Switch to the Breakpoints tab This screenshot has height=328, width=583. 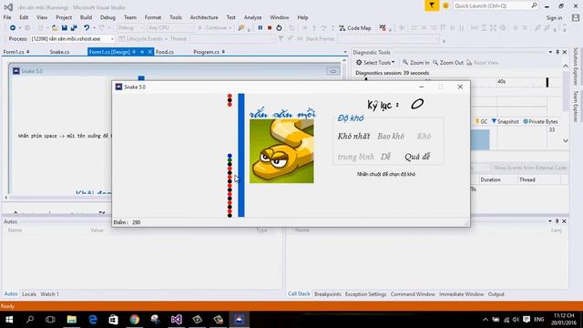(328, 294)
